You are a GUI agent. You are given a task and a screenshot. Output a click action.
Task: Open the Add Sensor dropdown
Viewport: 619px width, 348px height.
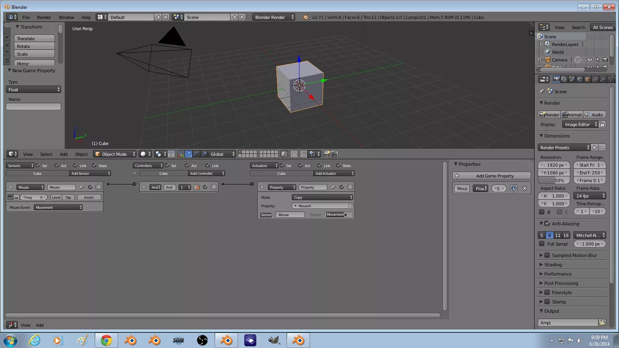[90, 174]
